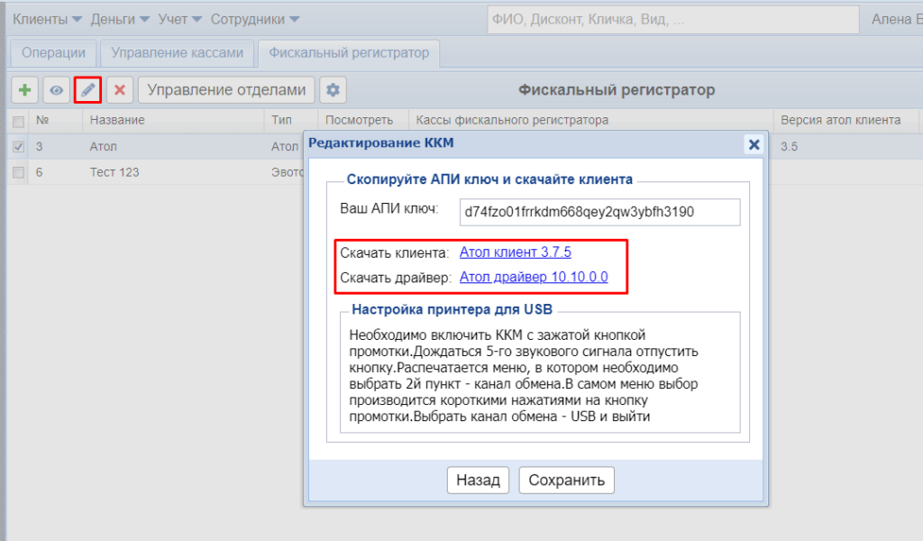Click the Редактирование ККМ dialog title
Viewport: 923px width, 541px height.
[x=381, y=143]
